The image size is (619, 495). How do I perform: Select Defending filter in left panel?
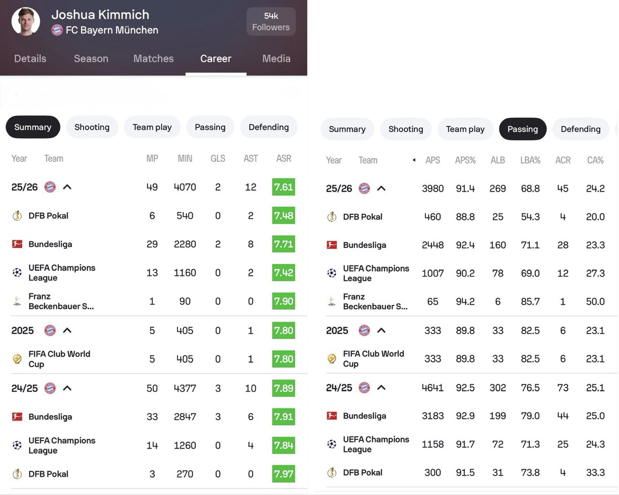(x=269, y=127)
